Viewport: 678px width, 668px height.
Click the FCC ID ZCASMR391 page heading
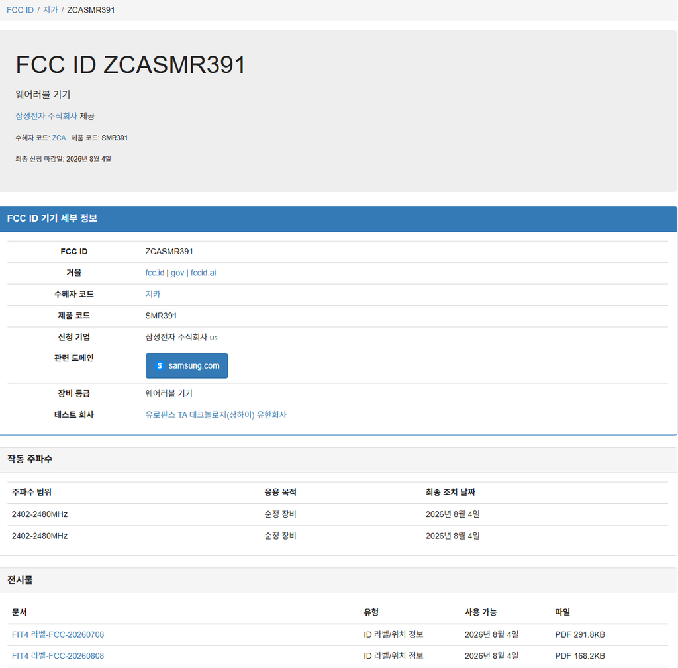130,64
